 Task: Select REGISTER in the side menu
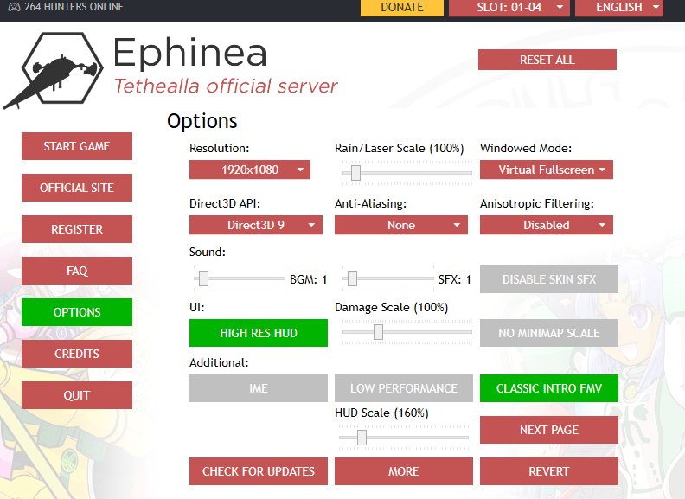coord(77,229)
